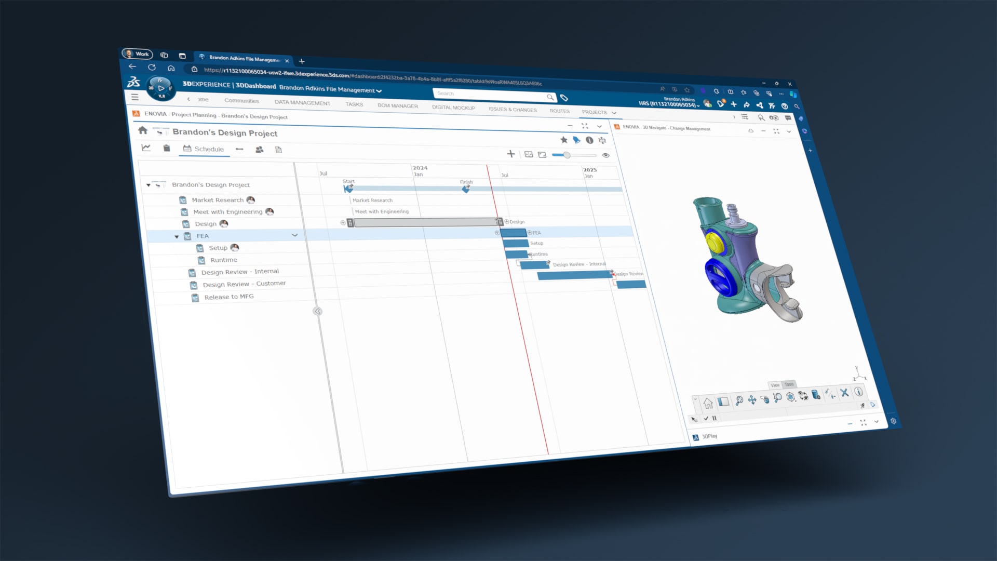Click the plus add task icon
Image resolution: width=997 pixels, height=561 pixels.
[x=511, y=154]
